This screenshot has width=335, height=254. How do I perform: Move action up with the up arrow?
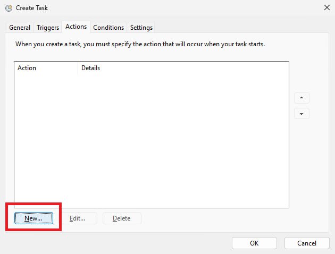pos(301,98)
